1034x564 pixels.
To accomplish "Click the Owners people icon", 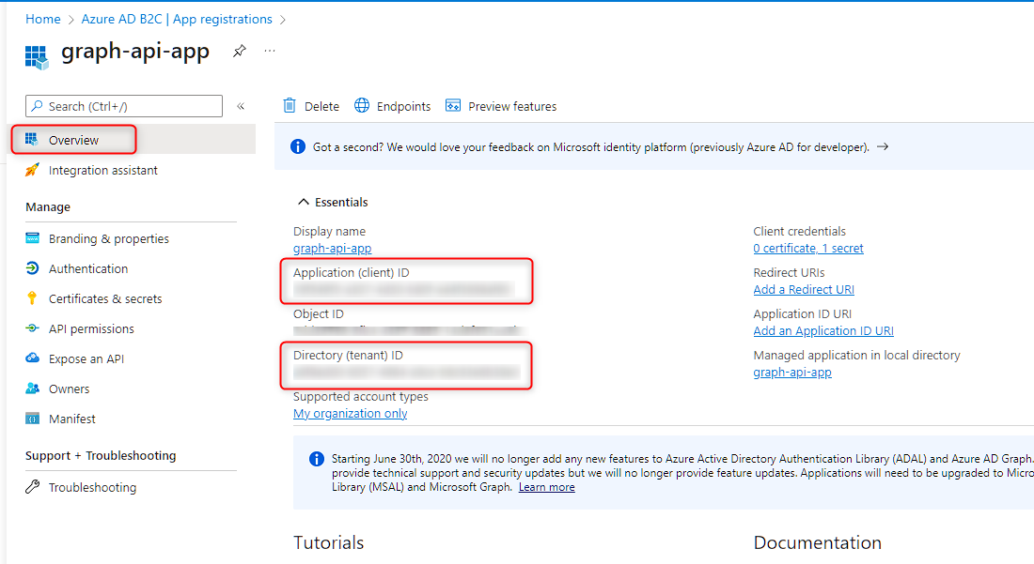I will click(x=32, y=389).
